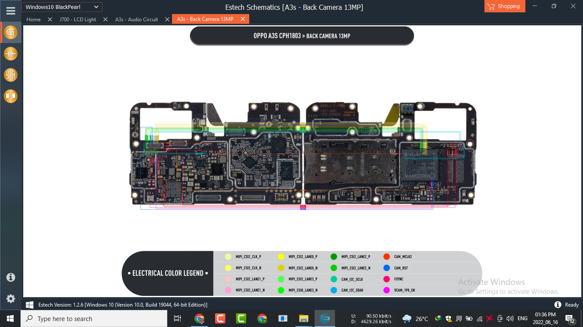This screenshot has width=583, height=327.
Task: Open the Windows Security shield tray icon
Action: 449,318
